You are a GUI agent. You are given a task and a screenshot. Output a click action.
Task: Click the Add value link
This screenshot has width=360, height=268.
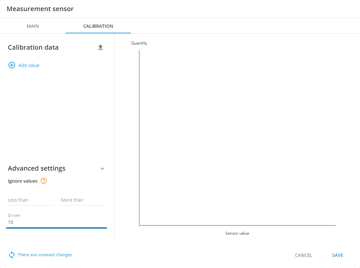click(29, 65)
